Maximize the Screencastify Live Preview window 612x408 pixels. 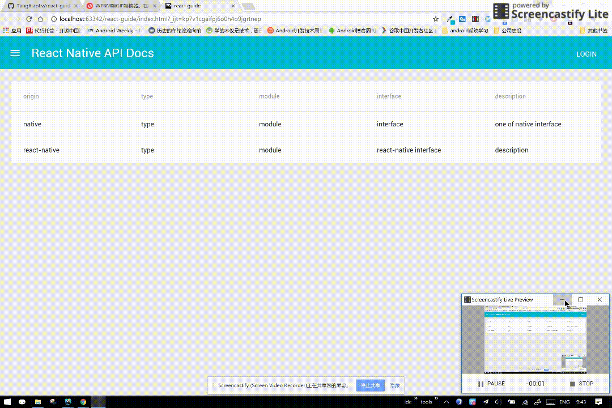click(x=580, y=299)
